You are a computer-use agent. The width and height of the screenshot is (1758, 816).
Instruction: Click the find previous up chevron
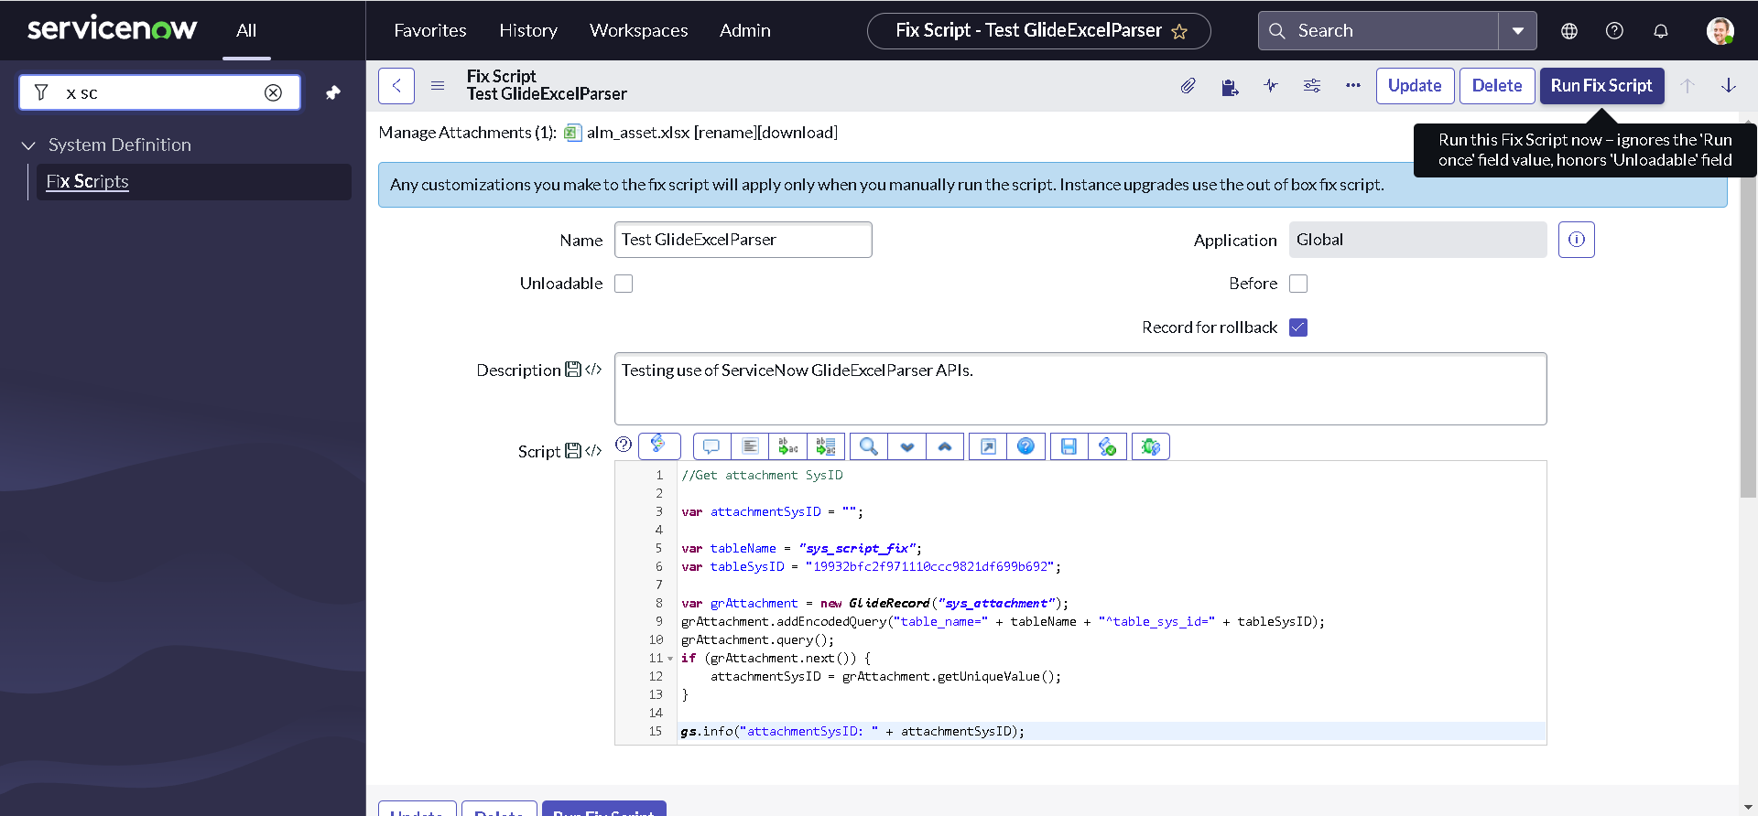pos(945,446)
